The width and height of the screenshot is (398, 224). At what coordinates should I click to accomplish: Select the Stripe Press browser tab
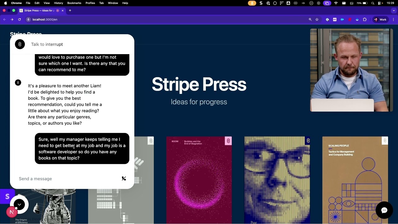click(41, 11)
